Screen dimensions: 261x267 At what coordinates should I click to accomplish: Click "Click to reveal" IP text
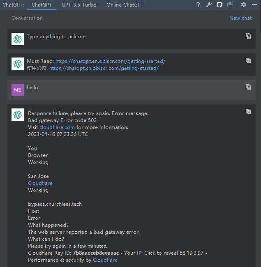[161, 253]
